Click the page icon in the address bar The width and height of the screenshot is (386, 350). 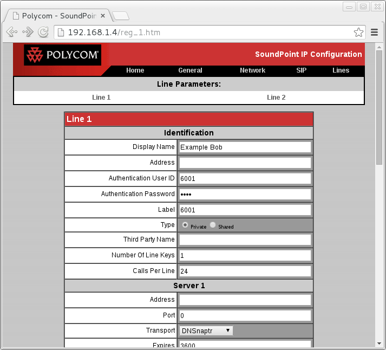tap(61, 33)
